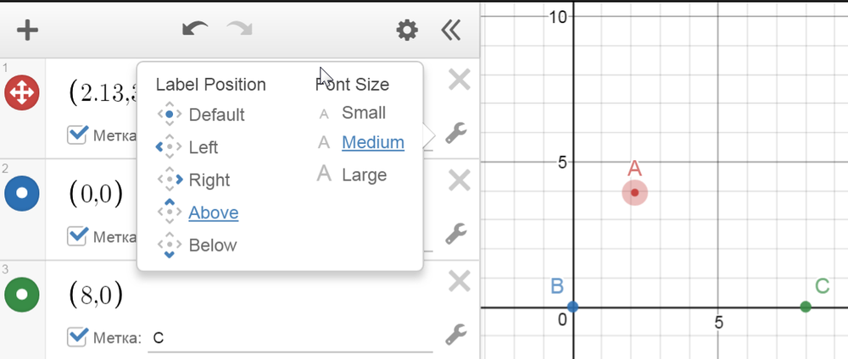Select Left label position
Screen dimensions: 848x359
pyautogui.click(x=202, y=147)
